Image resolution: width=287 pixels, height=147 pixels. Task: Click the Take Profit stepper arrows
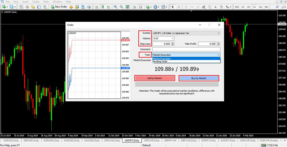218,44
